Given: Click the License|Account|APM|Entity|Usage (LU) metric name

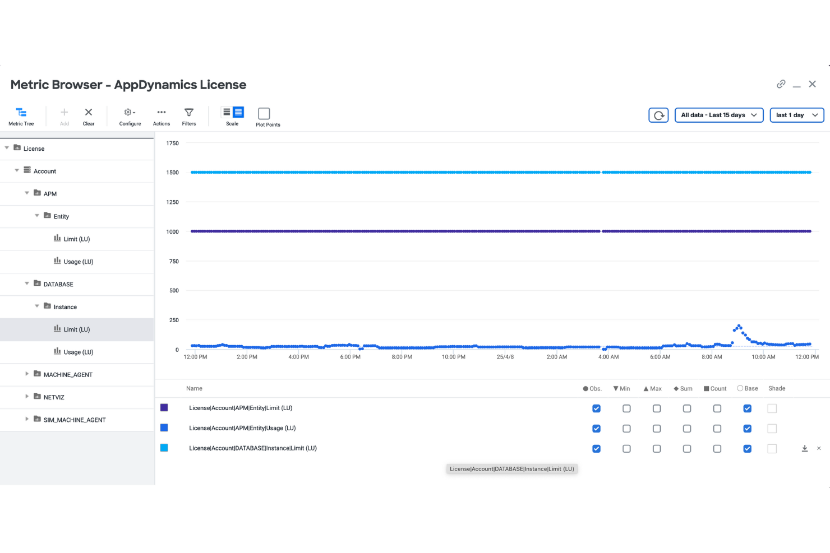Looking at the screenshot, I should point(242,428).
